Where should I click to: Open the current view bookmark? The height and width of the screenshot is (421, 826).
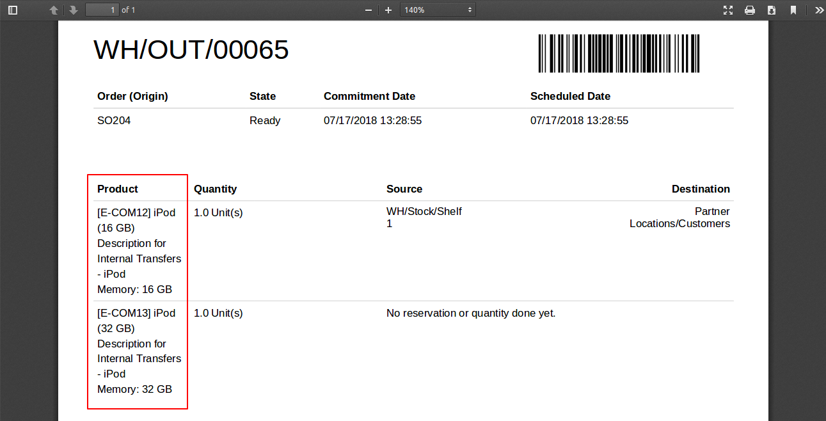point(793,10)
